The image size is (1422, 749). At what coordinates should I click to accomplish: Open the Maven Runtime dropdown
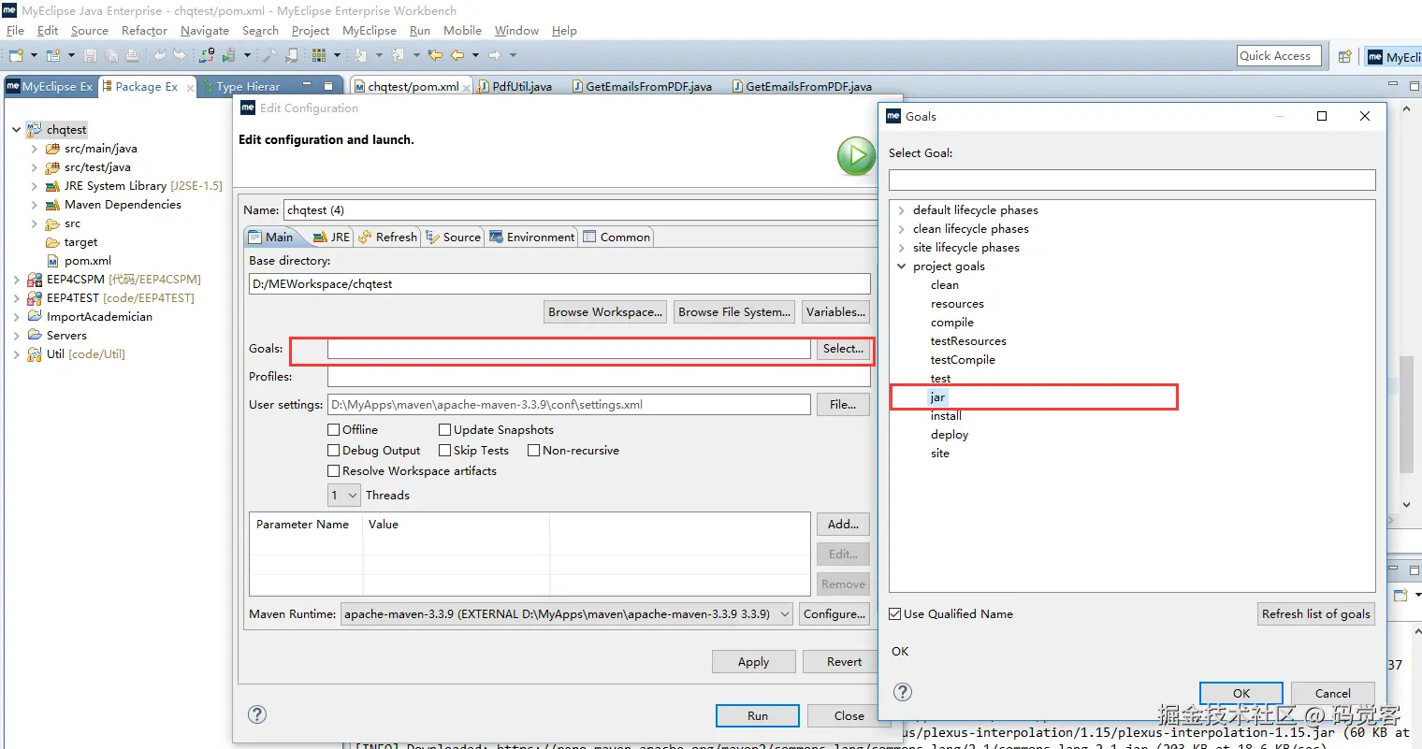click(568, 614)
